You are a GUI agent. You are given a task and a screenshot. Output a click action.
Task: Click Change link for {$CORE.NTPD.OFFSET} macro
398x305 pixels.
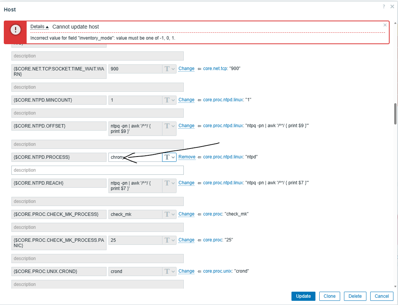(x=186, y=126)
